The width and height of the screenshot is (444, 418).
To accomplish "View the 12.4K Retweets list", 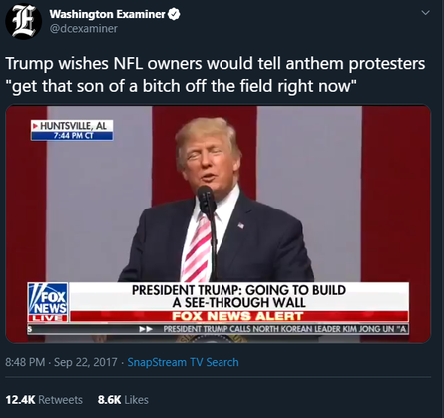I will coord(44,400).
